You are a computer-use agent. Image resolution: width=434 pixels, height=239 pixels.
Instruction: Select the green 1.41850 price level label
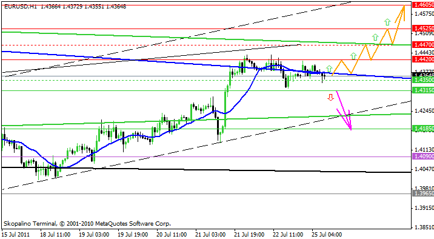[423, 129]
